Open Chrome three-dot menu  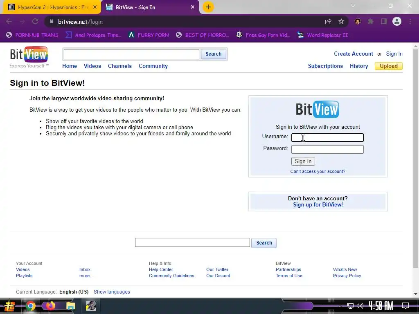click(x=410, y=21)
